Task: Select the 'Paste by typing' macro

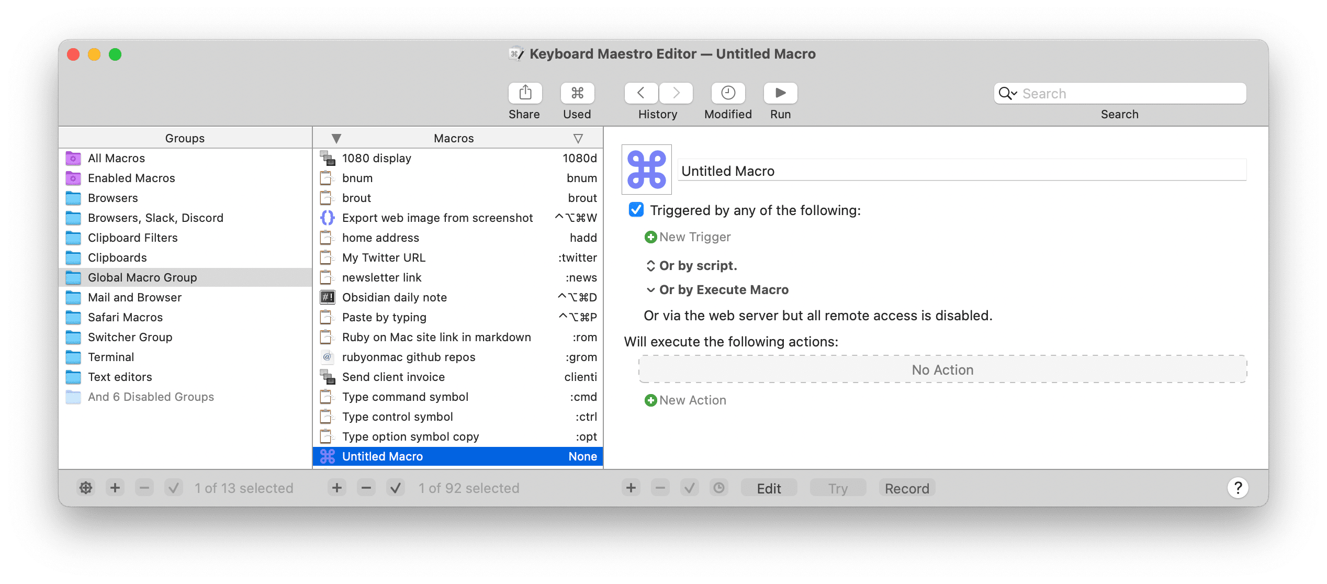Action: click(458, 317)
